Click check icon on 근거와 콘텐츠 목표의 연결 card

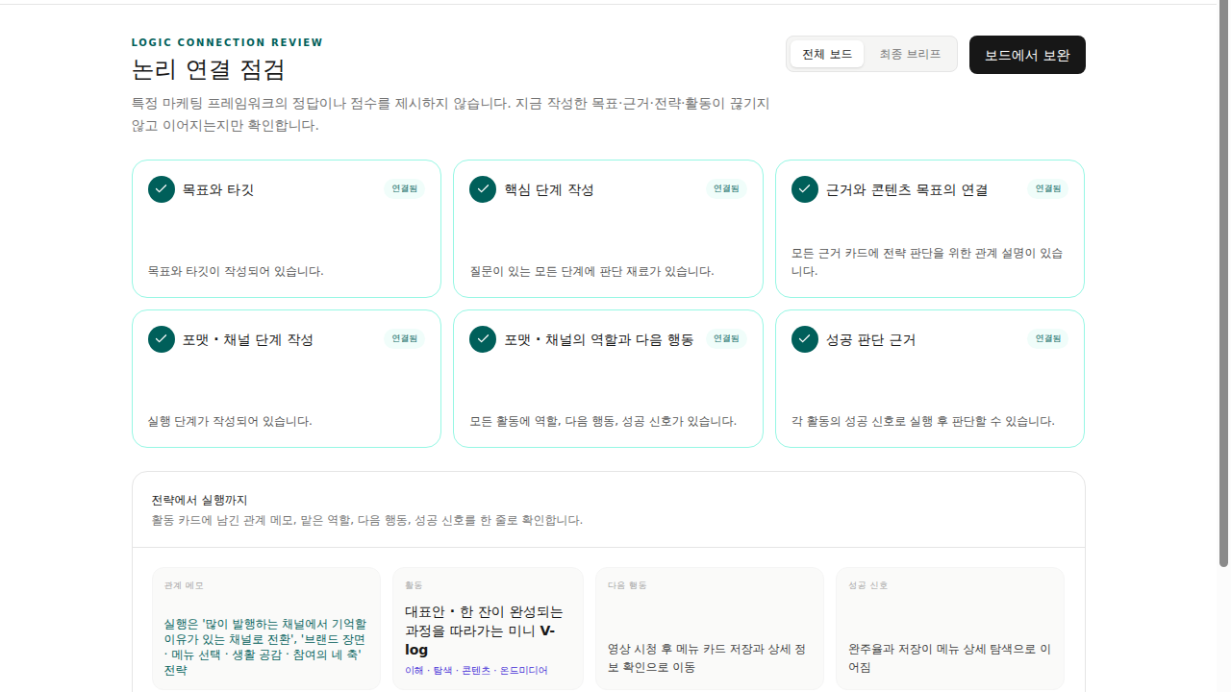click(805, 189)
